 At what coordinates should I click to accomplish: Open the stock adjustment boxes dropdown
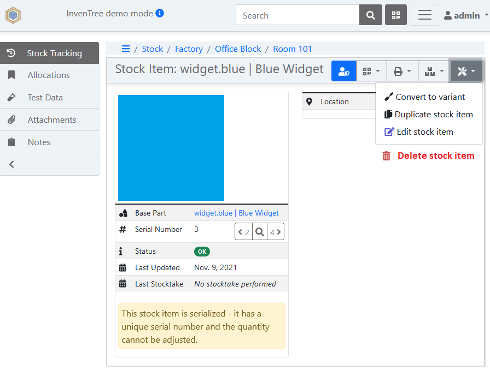click(434, 71)
